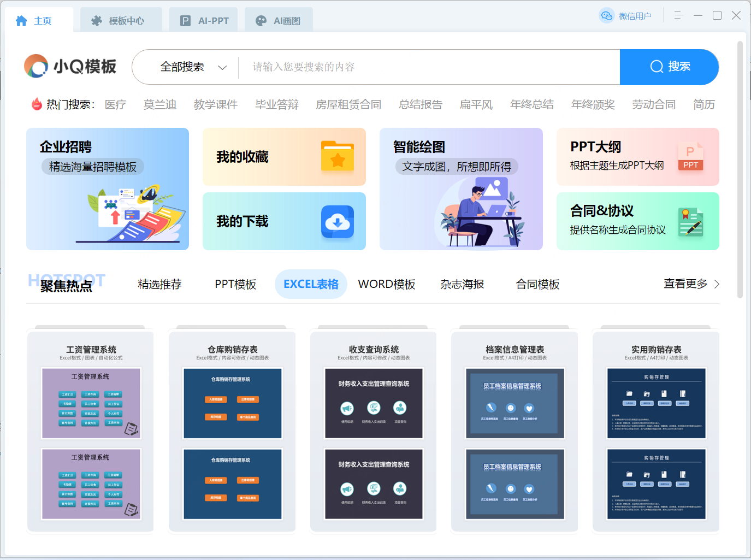The image size is (751, 560).
Task: Select the WORD模板 category tab
Action: click(387, 284)
